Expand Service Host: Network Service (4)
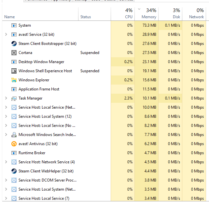Screen dimensions: 209x203 pyautogui.click(x=6, y=162)
